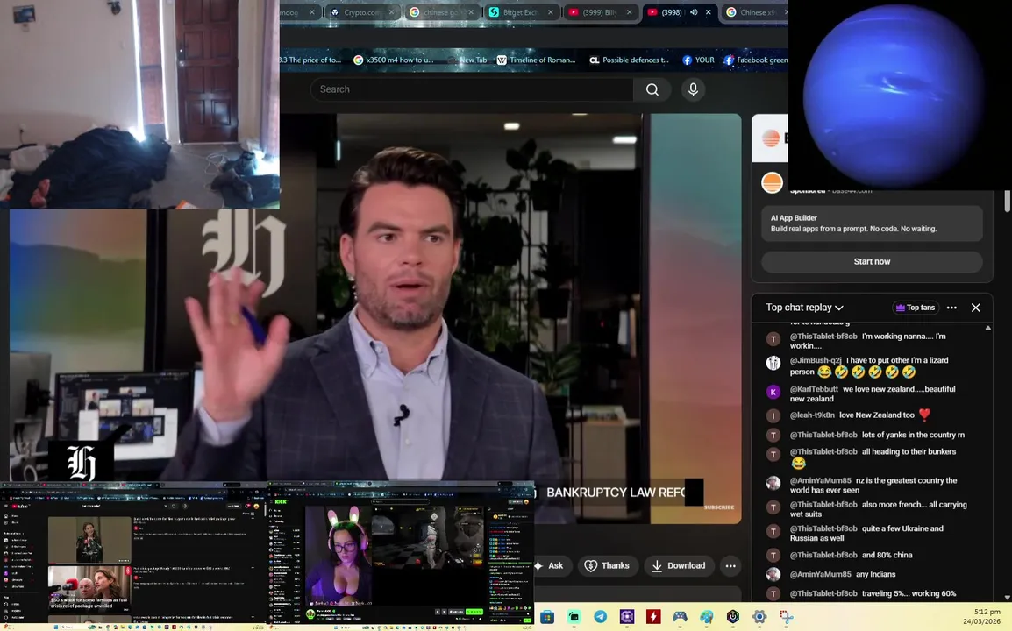1012x631 pixels.
Task: Click chat scrollbar down arrow
Action: click(x=988, y=598)
